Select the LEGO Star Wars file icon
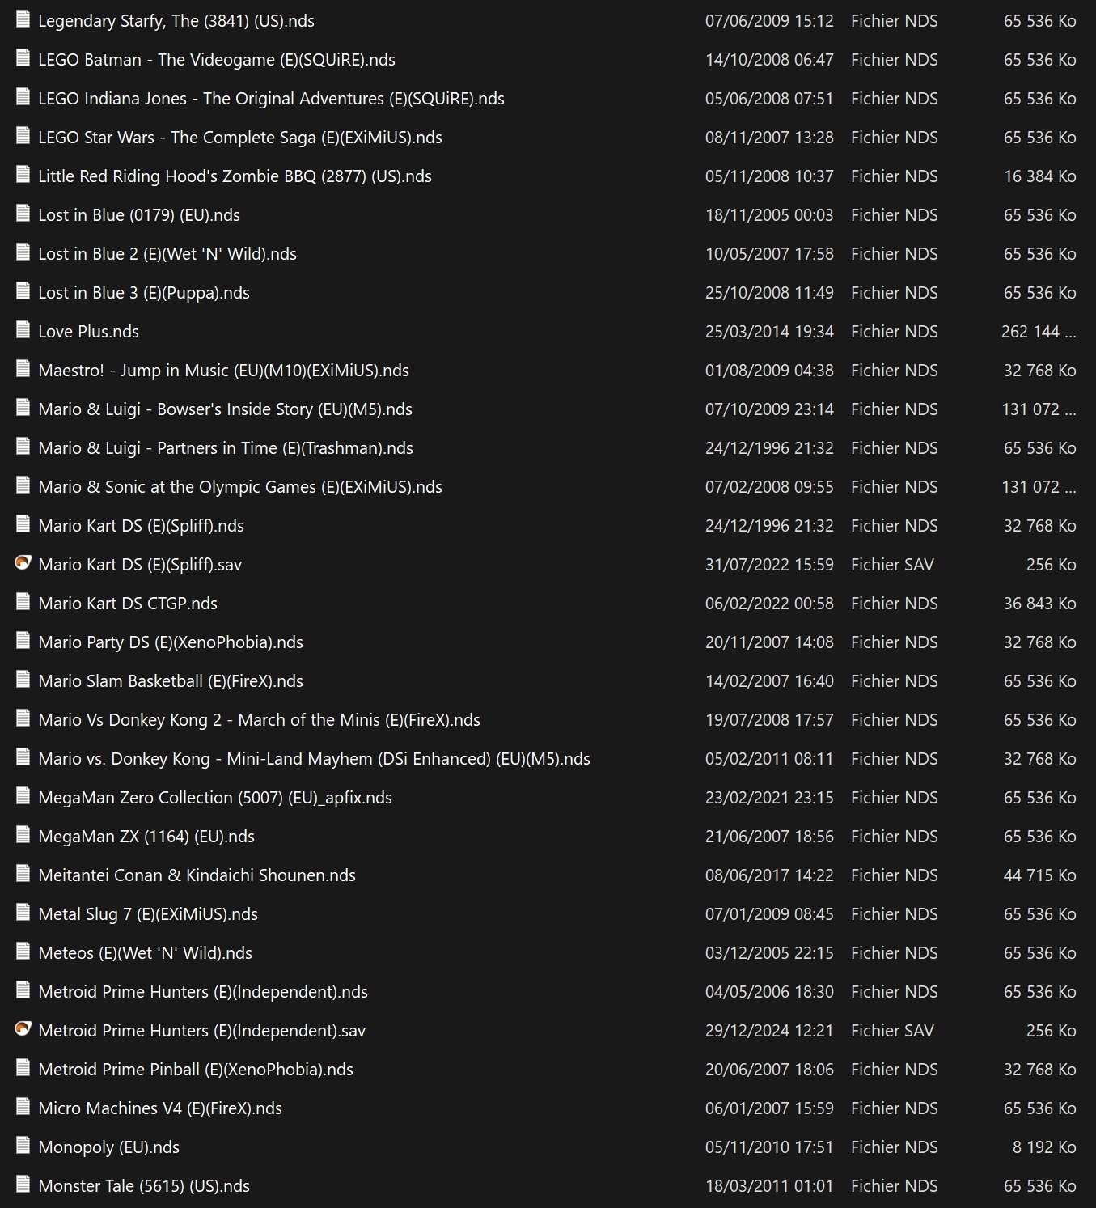The height and width of the screenshot is (1208, 1096). click(x=23, y=136)
